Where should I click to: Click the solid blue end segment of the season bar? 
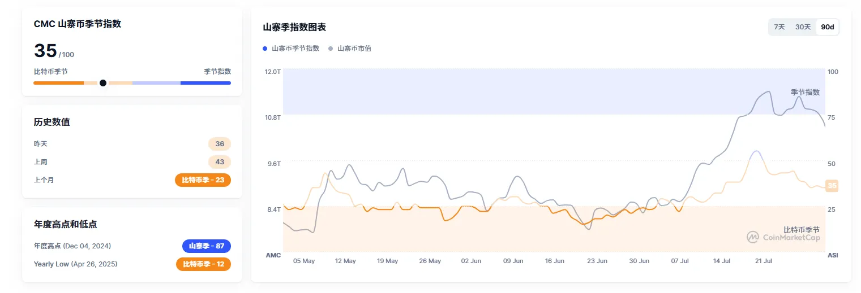(205, 83)
